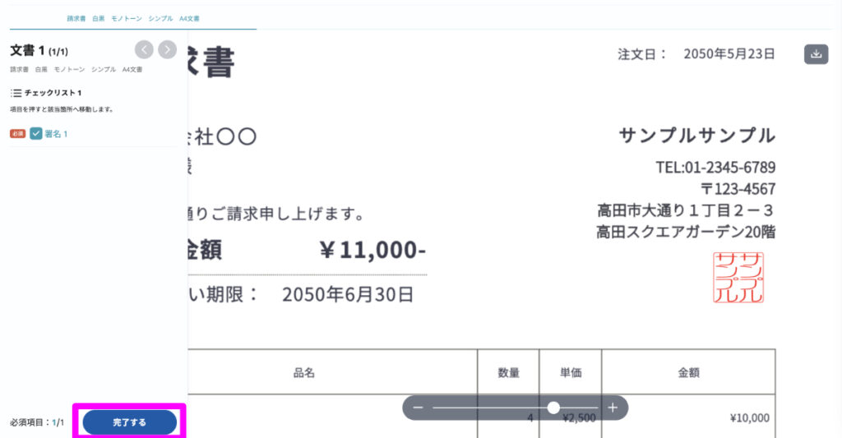Select the モノトーン tag at top
Screen dimensions: 842x438
click(127, 18)
